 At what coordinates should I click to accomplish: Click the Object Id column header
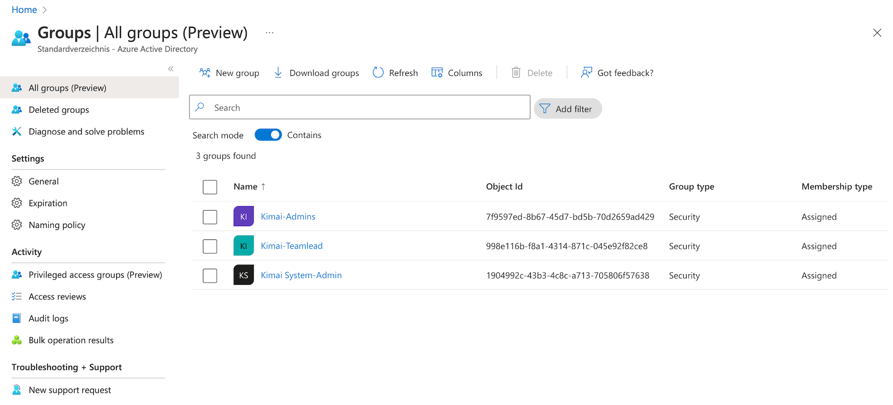[504, 186]
